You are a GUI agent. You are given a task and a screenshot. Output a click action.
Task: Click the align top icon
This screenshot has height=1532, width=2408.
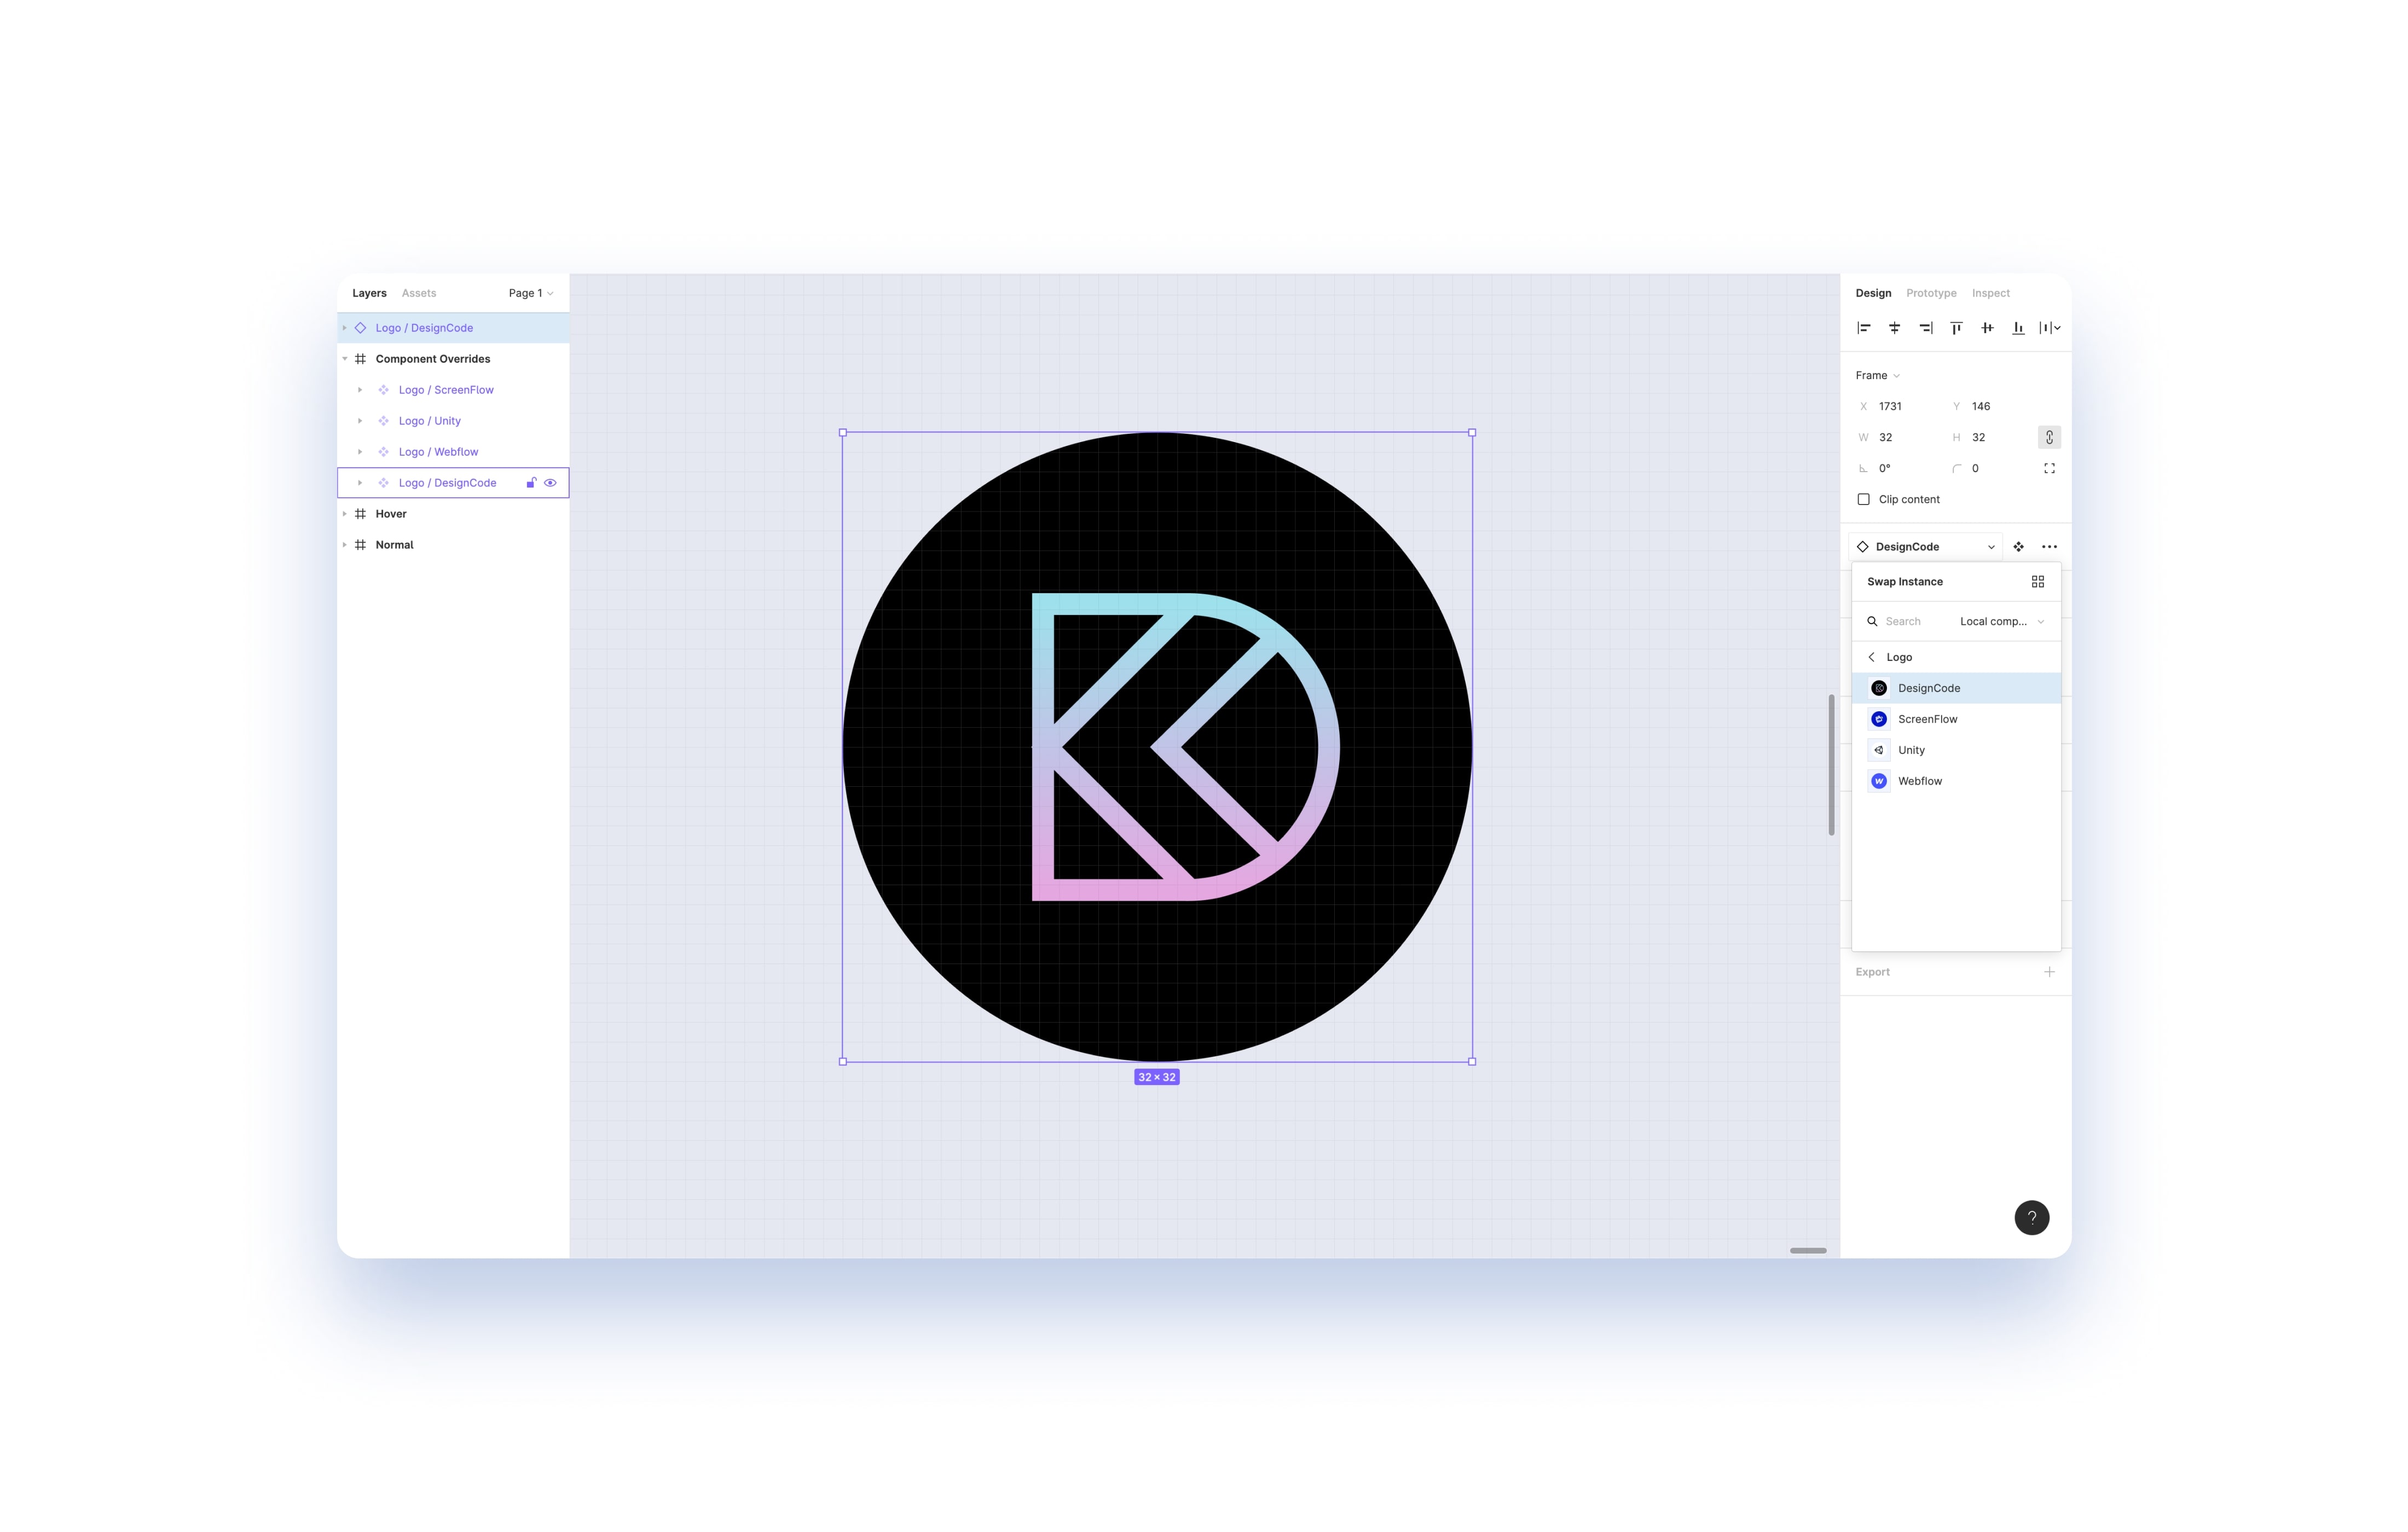pos(1956,328)
